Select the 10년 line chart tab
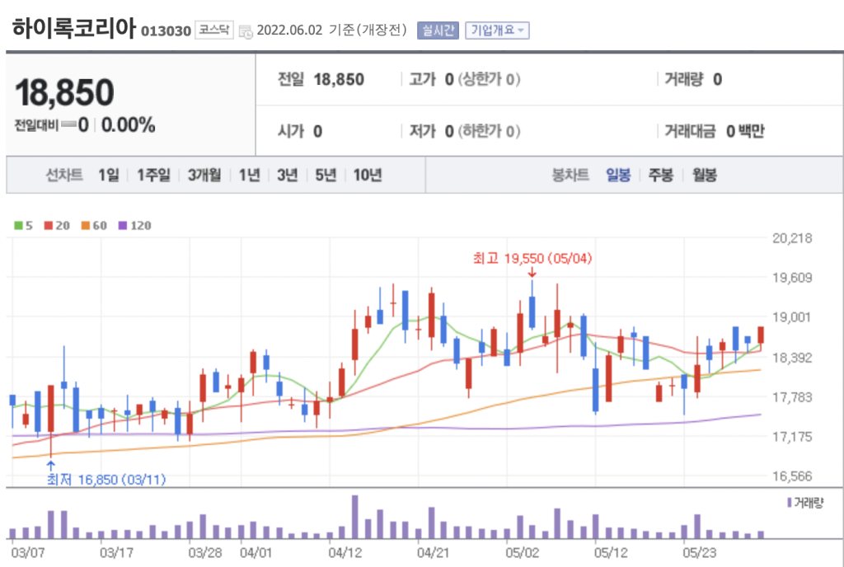 [368, 175]
